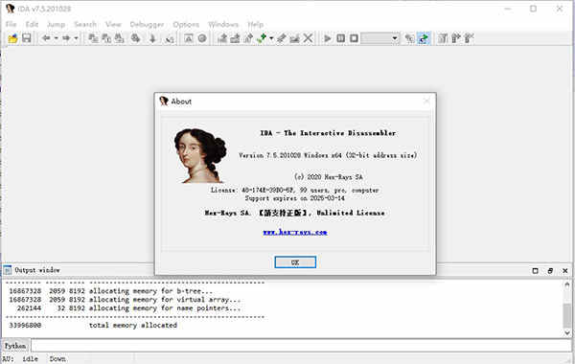This screenshot has height=364, width=575.
Task: Jump forward using the right arrow icon
Action: coord(66,38)
